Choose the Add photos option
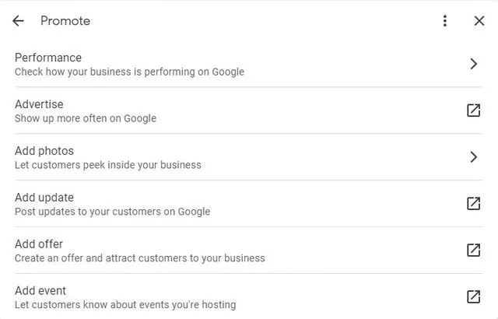 pyautogui.click(x=249, y=157)
